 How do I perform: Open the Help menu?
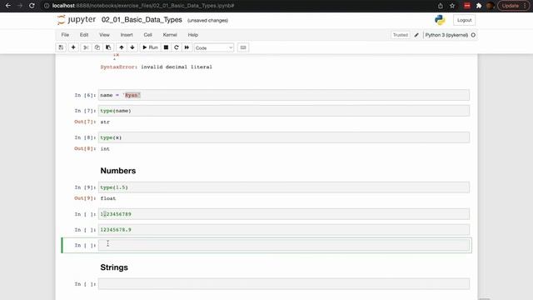pyautogui.click(x=193, y=35)
